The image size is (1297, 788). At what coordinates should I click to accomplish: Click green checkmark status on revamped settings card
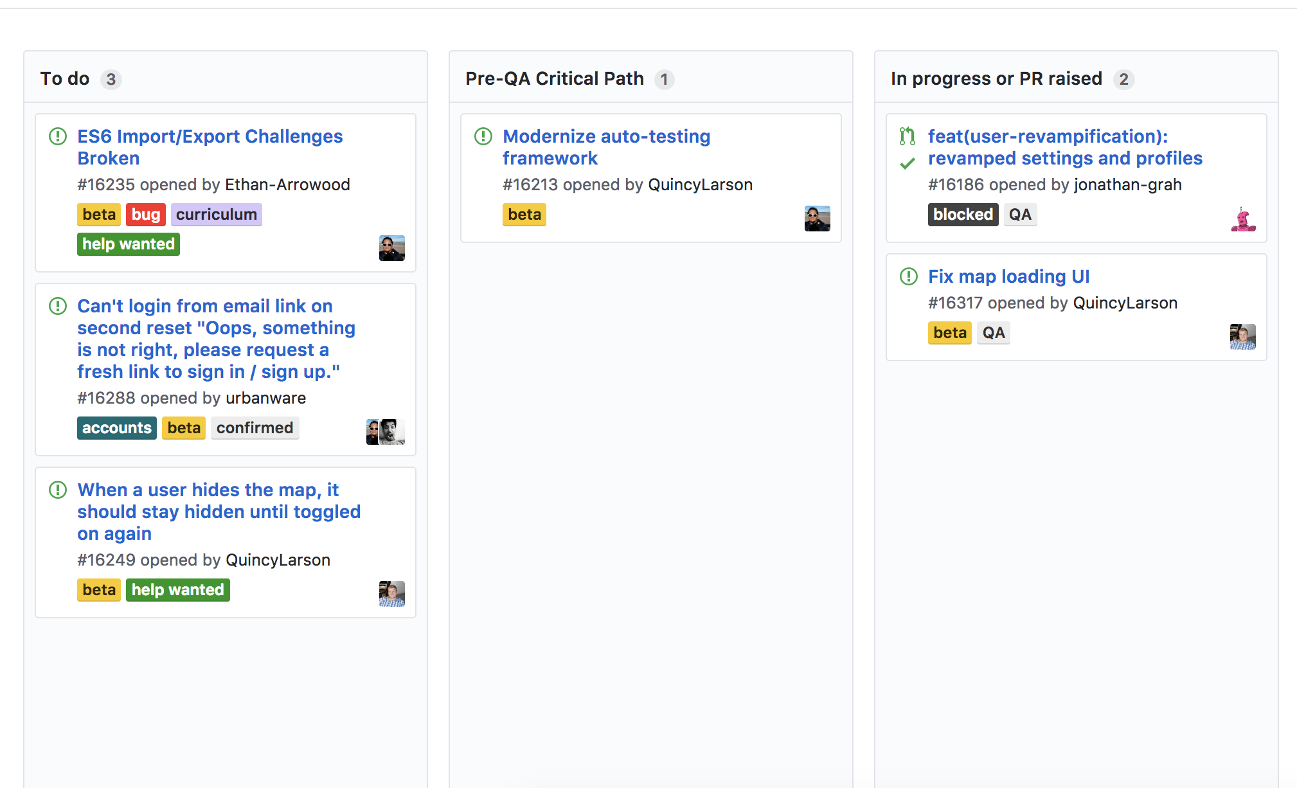tap(908, 164)
